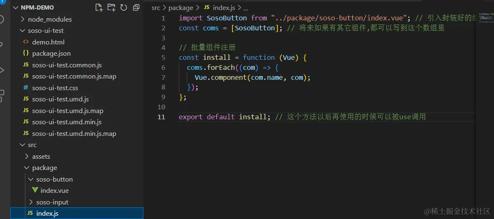Open soso-ui-test.umd.js.map file
This screenshot has height=219, width=494.
tap(68, 111)
